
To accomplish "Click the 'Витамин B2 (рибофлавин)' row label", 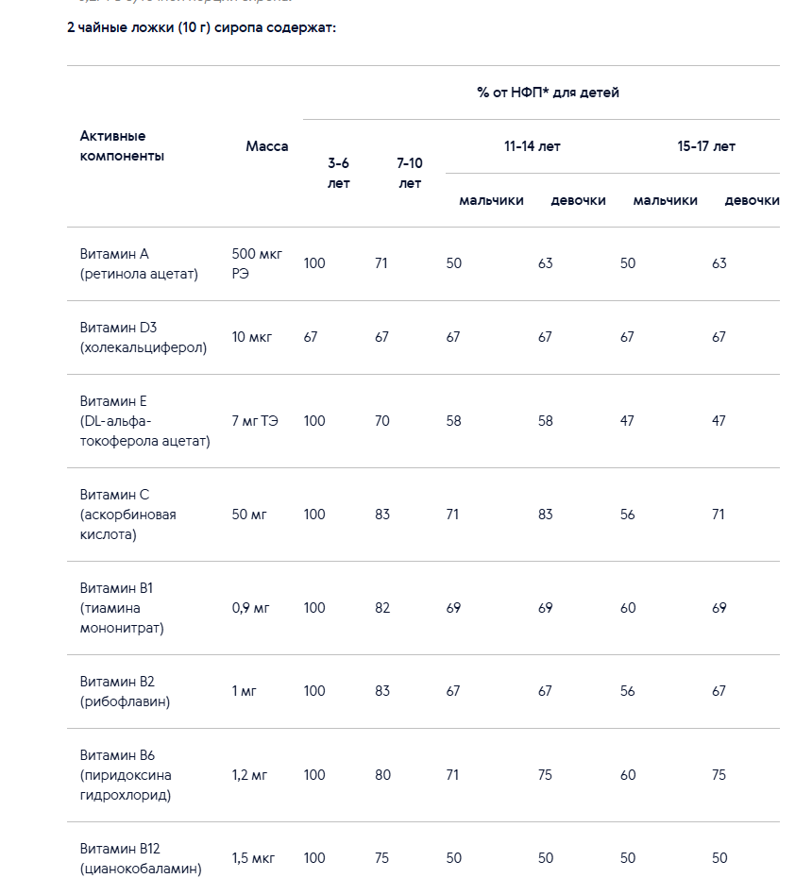I will (125, 691).
